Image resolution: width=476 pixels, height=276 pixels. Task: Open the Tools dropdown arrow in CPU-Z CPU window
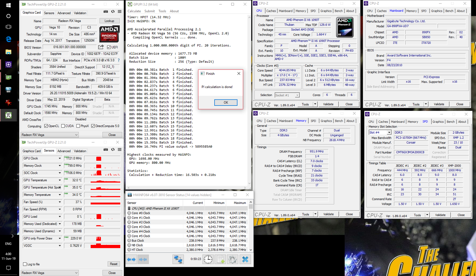pyautogui.click(x=315, y=104)
